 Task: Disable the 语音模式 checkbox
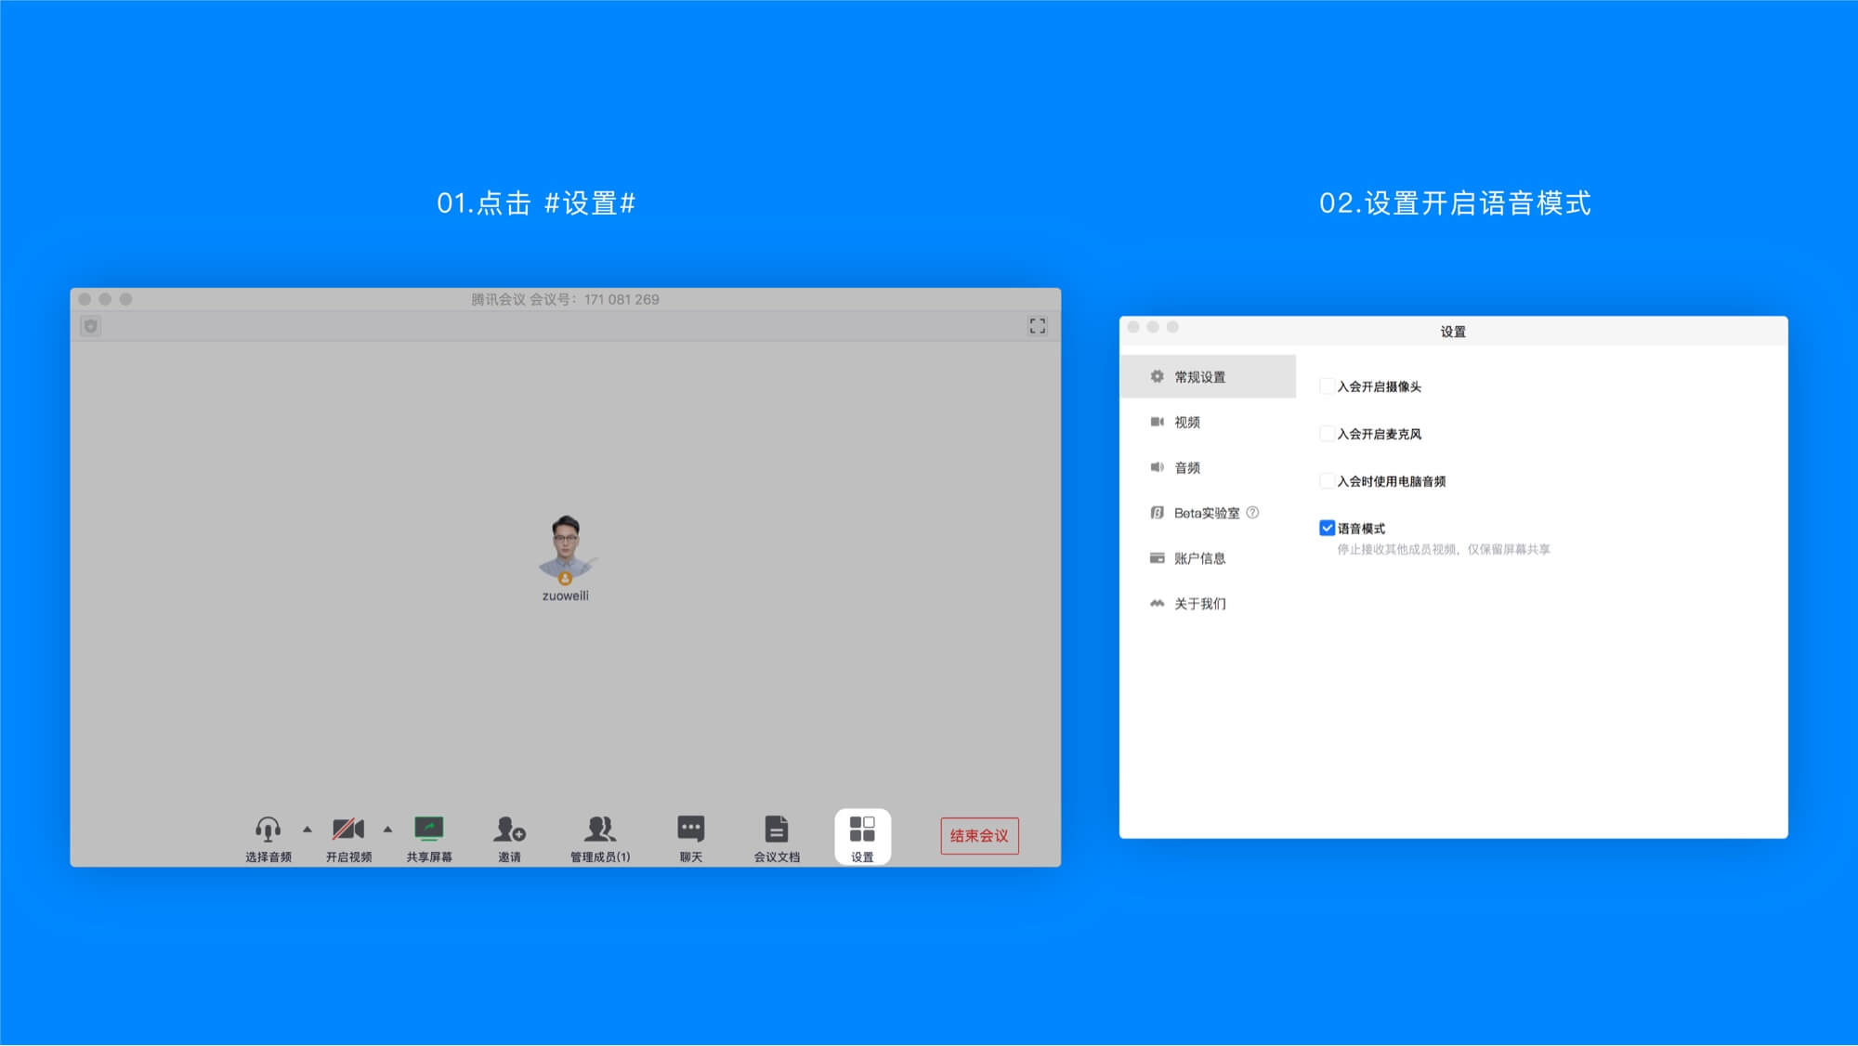click(x=1327, y=527)
